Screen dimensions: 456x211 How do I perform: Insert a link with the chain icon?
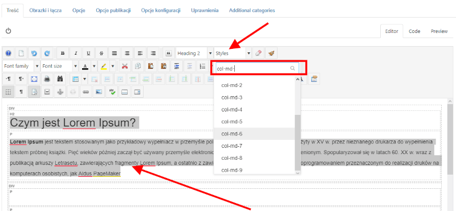pyautogui.click(x=85, y=92)
